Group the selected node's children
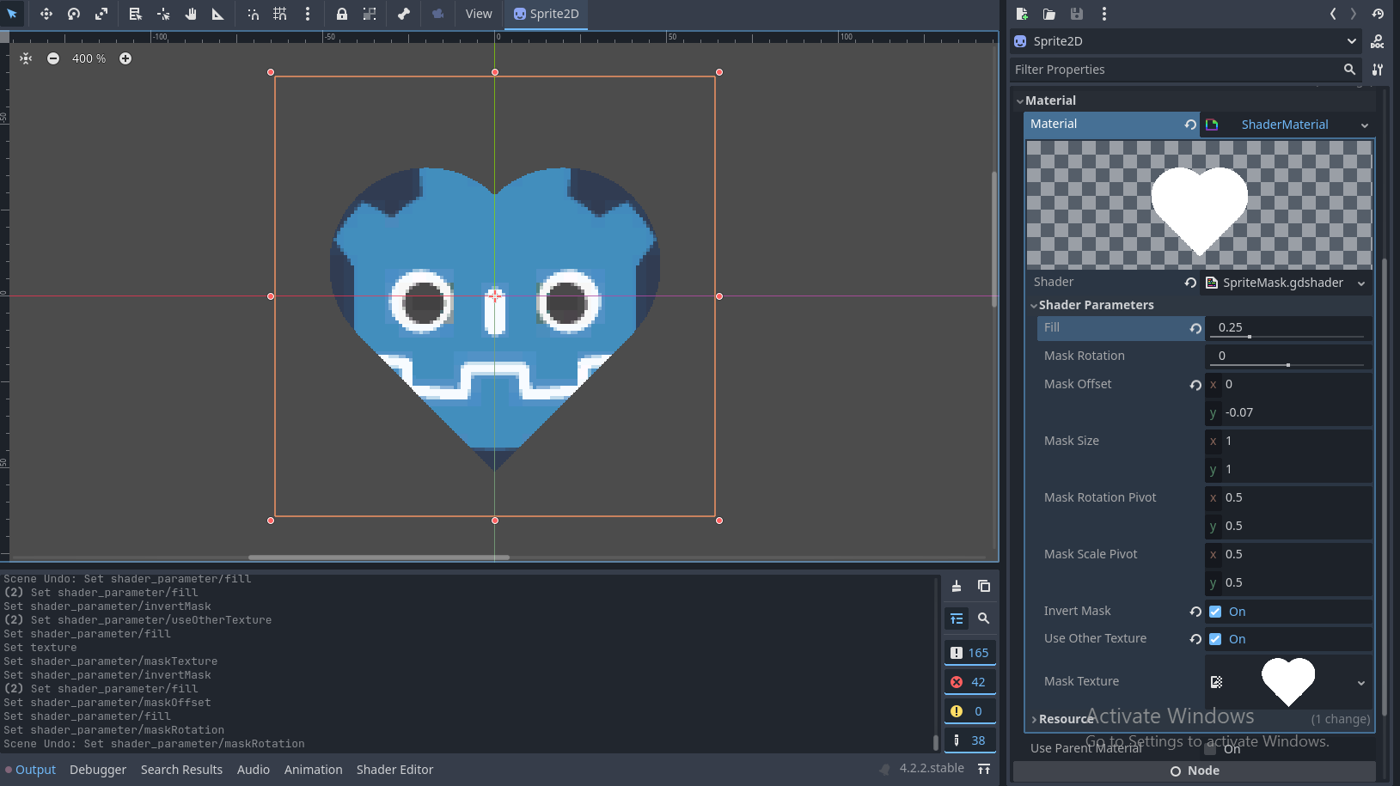The image size is (1400, 786). coord(370,14)
